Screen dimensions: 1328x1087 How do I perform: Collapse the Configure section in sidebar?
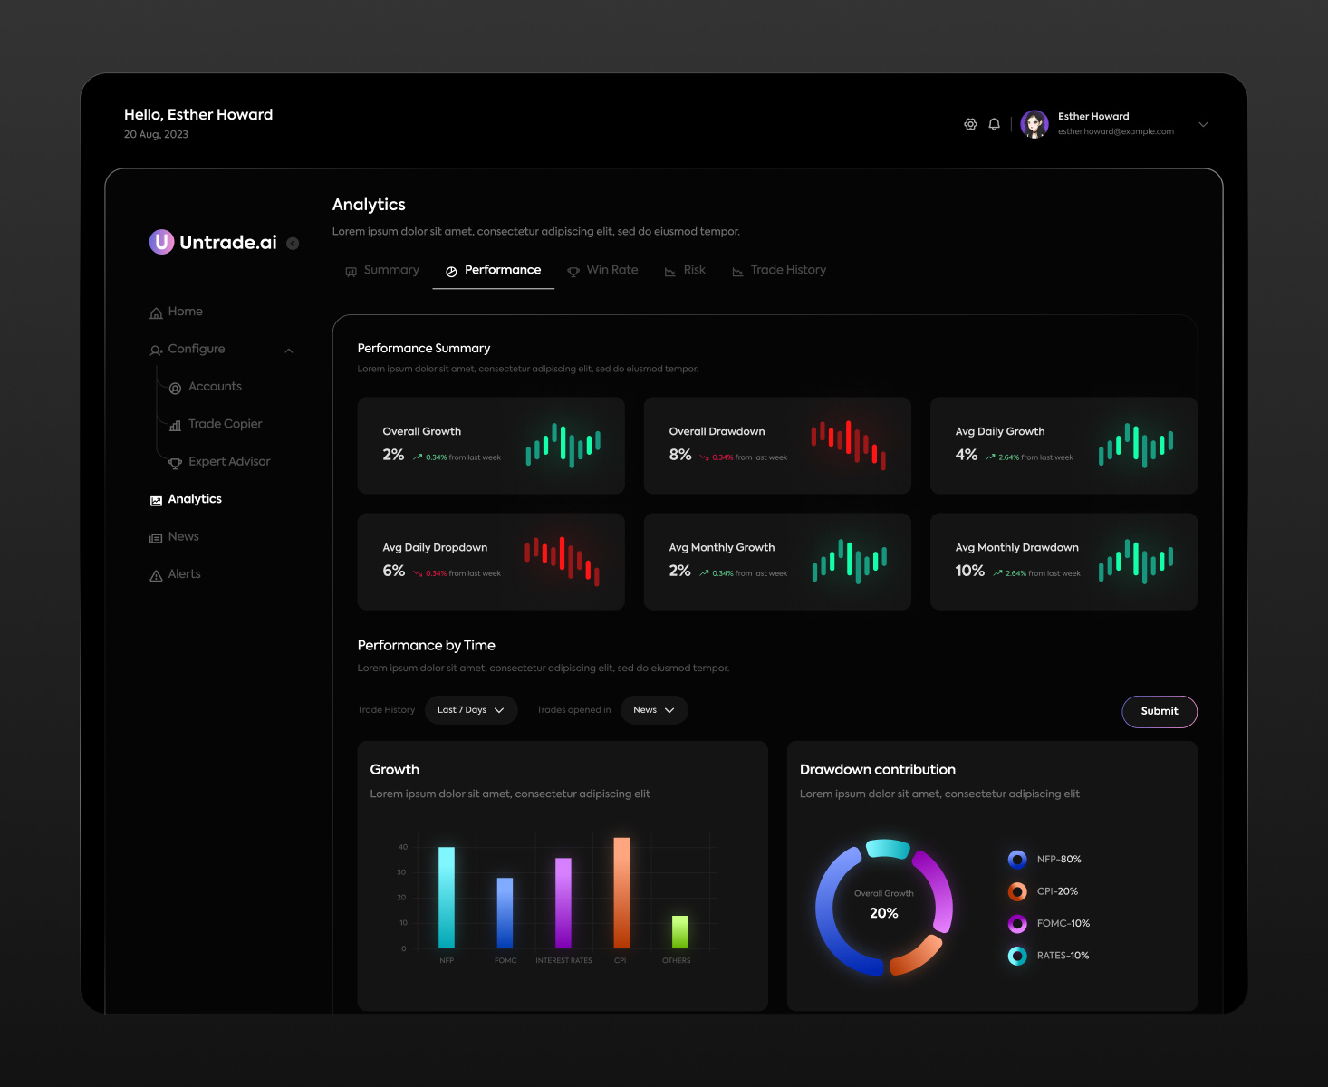pos(288,350)
